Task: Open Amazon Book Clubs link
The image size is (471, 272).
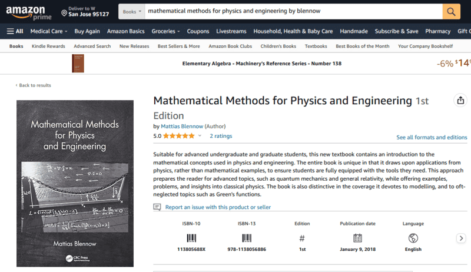Action: pyautogui.click(x=230, y=47)
